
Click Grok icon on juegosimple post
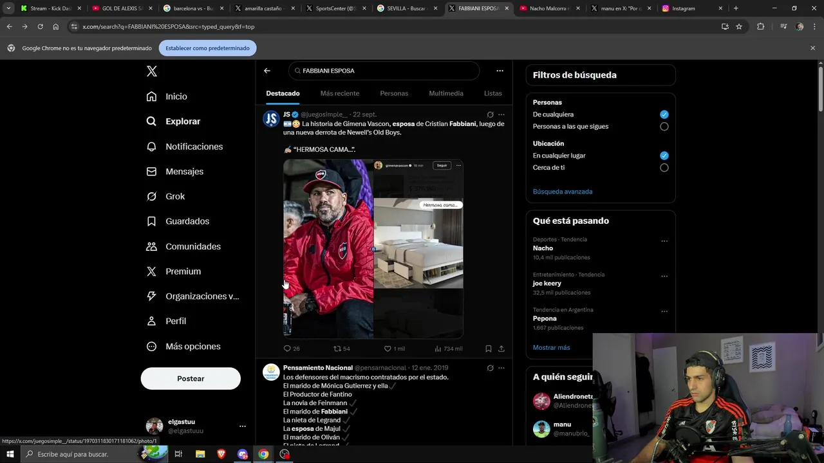click(490, 114)
